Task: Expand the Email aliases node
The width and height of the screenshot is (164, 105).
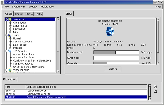Action: tap(10, 45)
